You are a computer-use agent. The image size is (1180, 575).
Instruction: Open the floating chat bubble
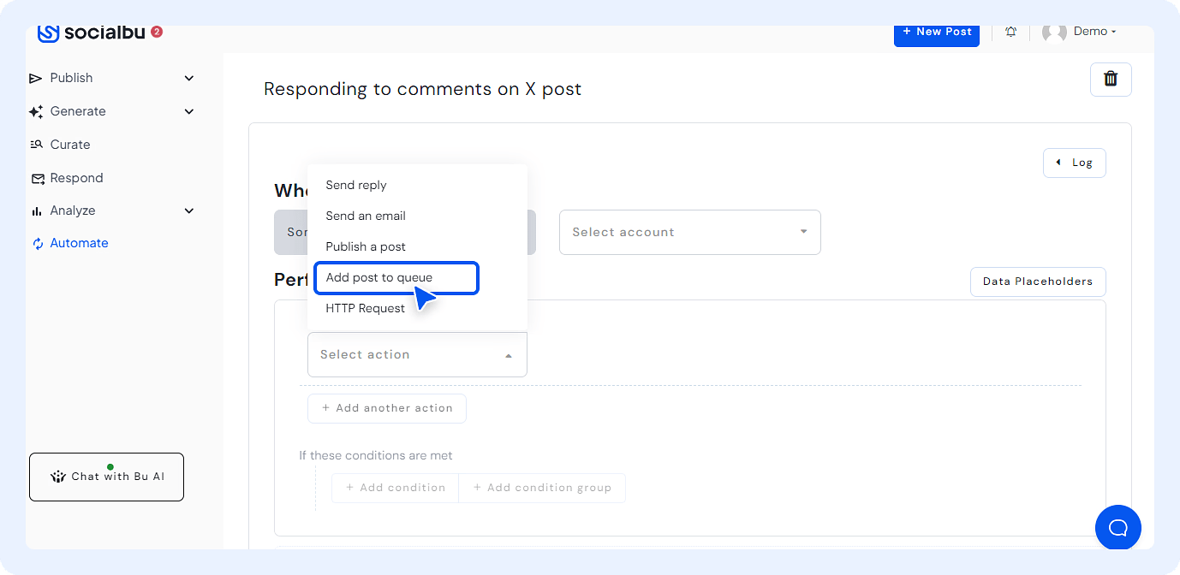pos(1117,527)
